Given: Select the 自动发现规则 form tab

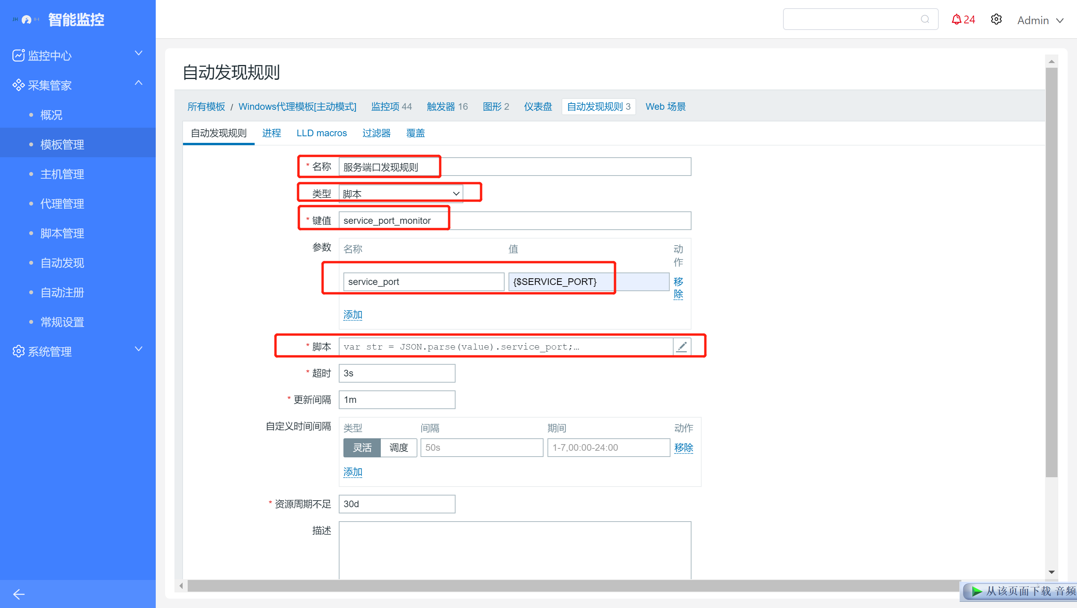Looking at the screenshot, I should click(x=219, y=133).
